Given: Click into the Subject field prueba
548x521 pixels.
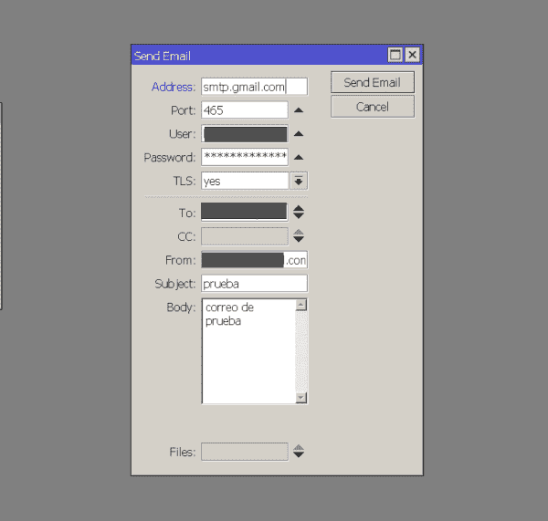Looking at the screenshot, I should pos(255,284).
